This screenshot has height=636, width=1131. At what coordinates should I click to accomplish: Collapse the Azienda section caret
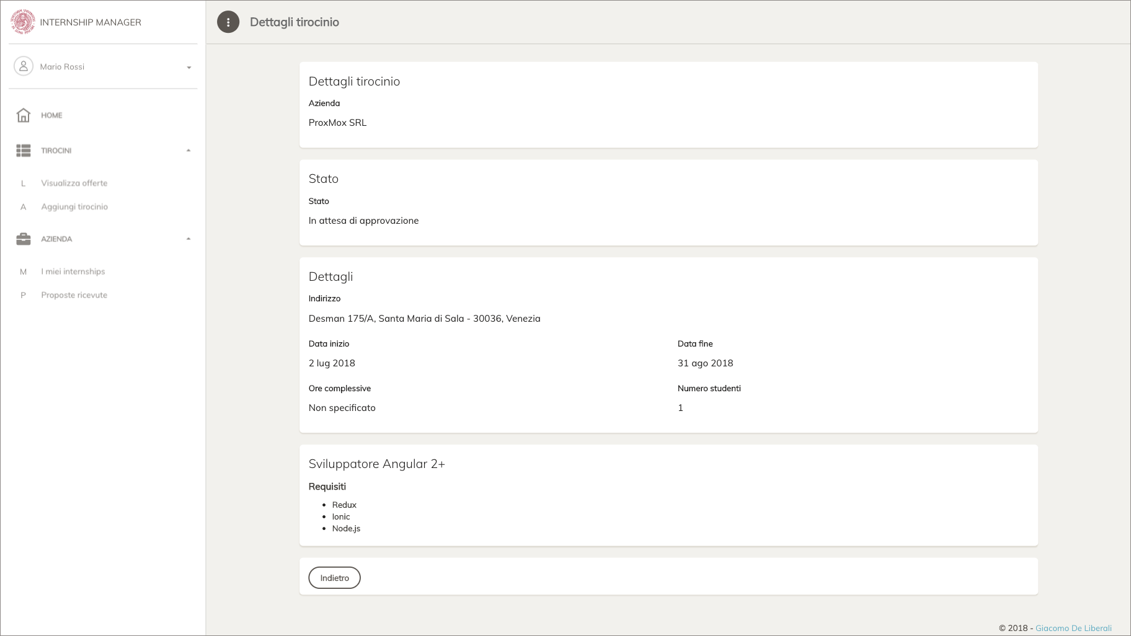tap(188, 239)
